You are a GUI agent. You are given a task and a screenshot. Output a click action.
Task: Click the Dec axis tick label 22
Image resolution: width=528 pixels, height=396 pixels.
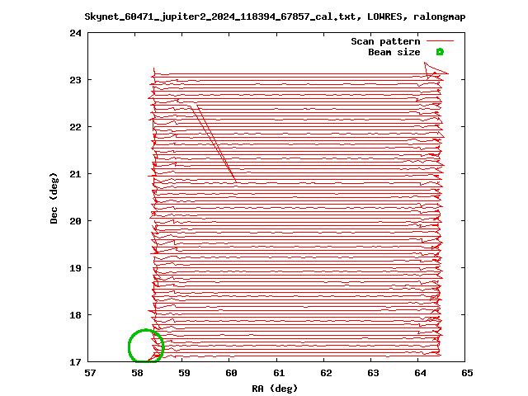click(76, 127)
